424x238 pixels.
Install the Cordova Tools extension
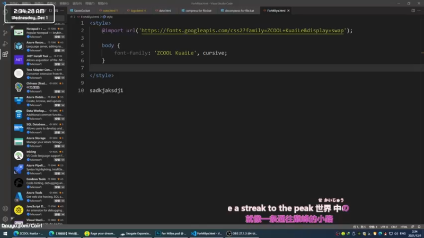57,187
